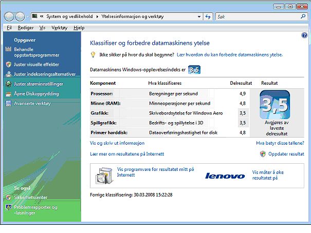Open Vis og skriv ut informasjon link
The height and width of the screenshot is (233, 311).
(x=117, y=143)
